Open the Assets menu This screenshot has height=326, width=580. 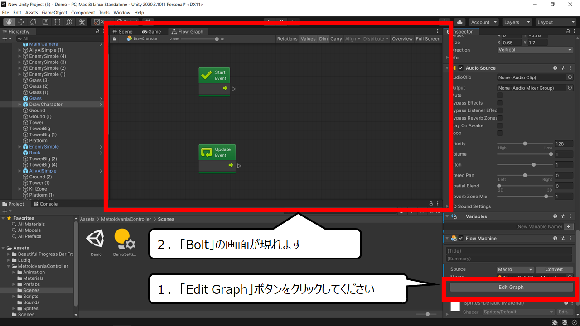(x=32, y=13)
